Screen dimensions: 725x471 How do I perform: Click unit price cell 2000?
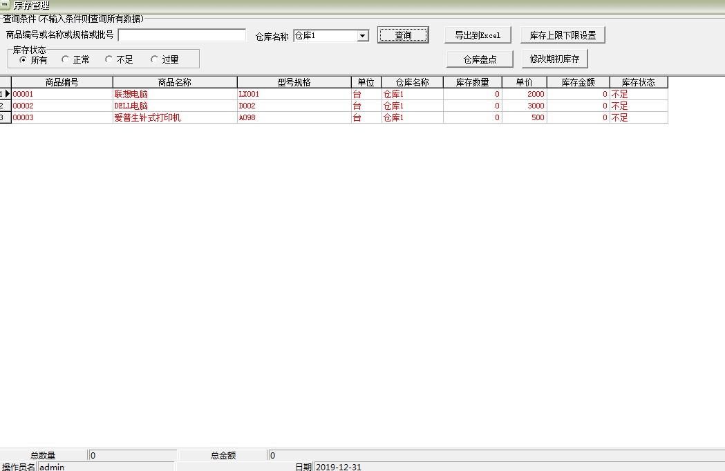525,94
